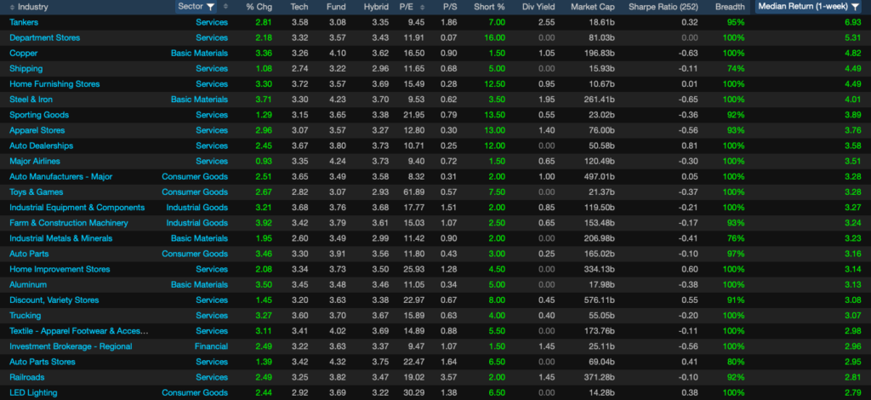Sort by Fund column header

point(336,7)
